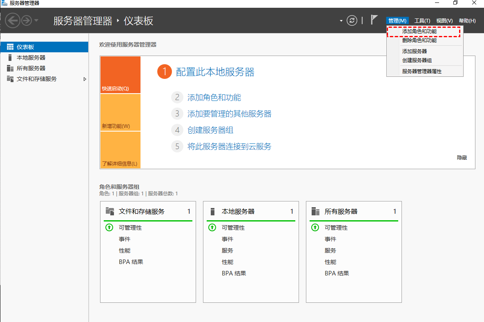Open the 了解详细信息(L) tile

[x=120, y=150]
